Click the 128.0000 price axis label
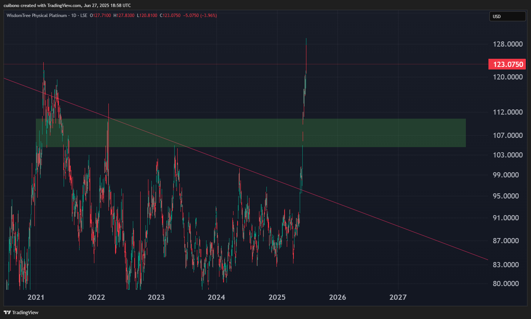 [508, 44]
